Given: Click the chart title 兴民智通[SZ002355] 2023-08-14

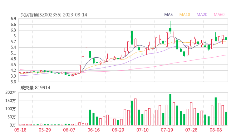Looking at the screenshot, I should click(x=54, y=15).
